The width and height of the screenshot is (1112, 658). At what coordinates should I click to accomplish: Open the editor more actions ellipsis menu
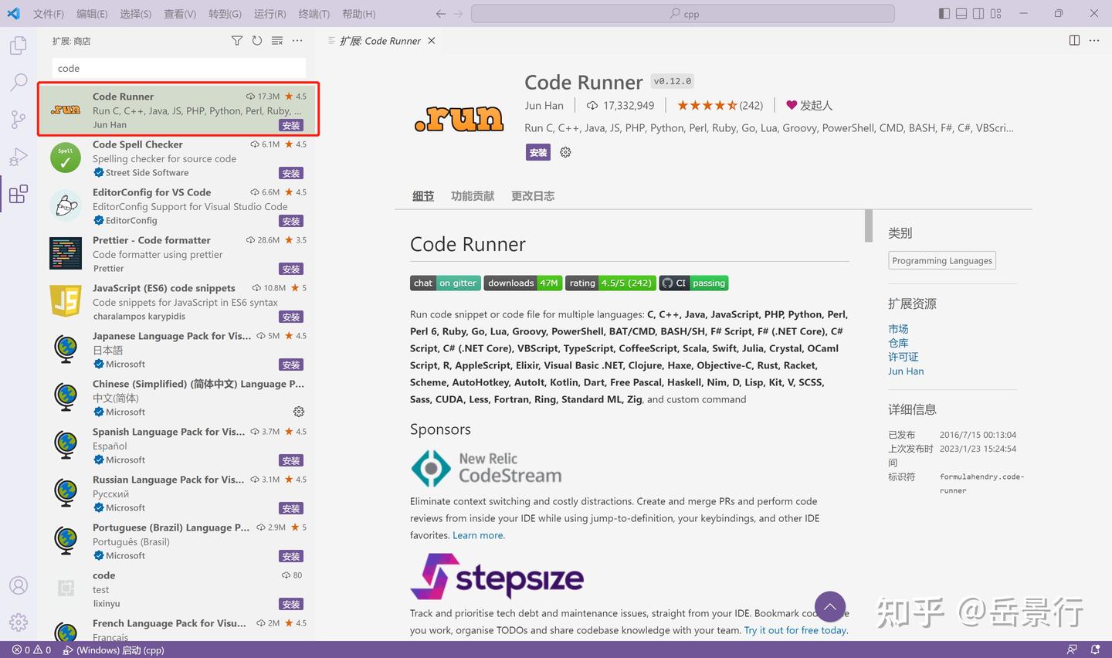(x=1093, y=40)
